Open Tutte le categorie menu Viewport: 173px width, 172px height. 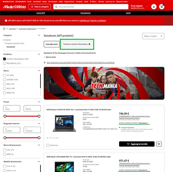[39, 7]
